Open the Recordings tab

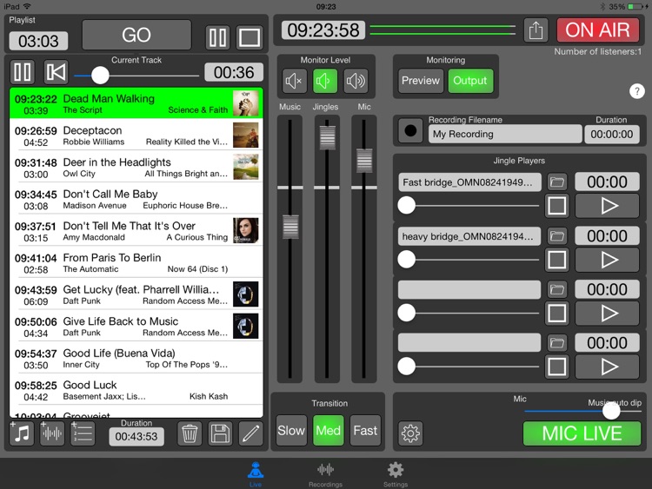326,474
